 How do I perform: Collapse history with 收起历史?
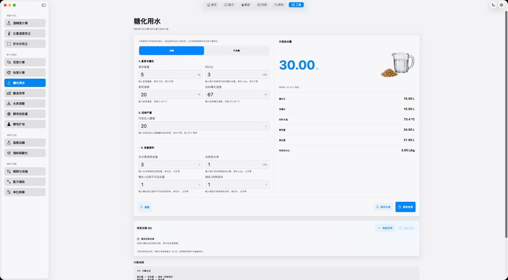(x=385, y=228)
